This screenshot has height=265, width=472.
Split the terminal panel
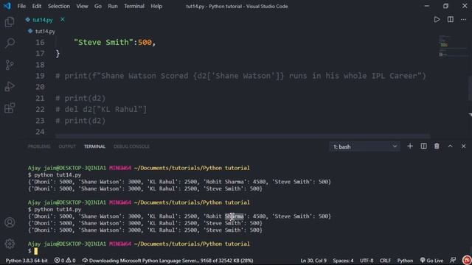point(423,146)
